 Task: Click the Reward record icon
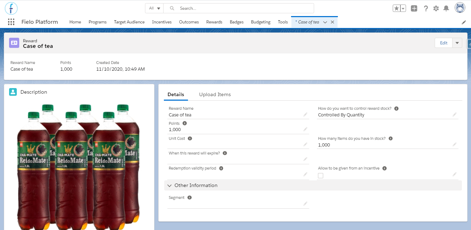pyautogui.click(x=14, y=43)
